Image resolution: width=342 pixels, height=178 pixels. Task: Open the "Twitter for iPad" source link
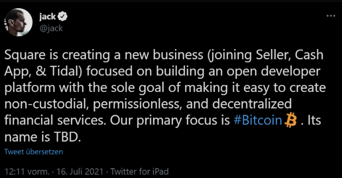(139, 172)
